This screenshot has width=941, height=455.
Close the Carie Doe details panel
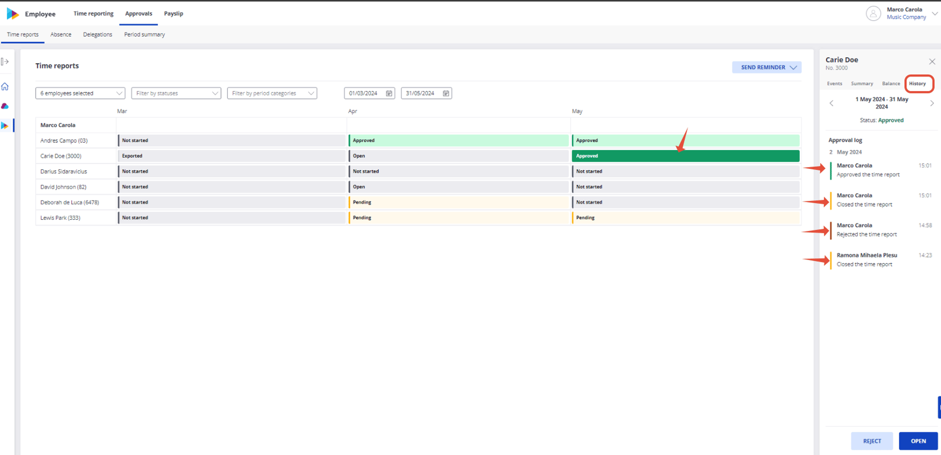coord(932,62)
